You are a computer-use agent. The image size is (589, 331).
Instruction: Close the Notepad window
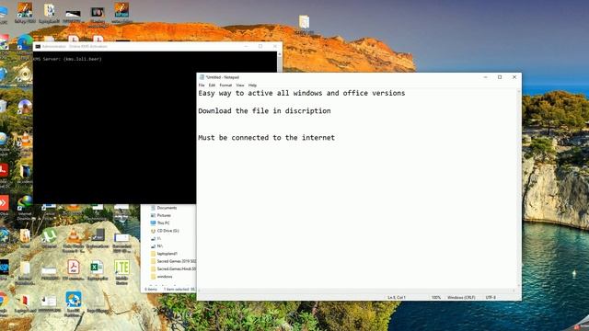[514, 77]
